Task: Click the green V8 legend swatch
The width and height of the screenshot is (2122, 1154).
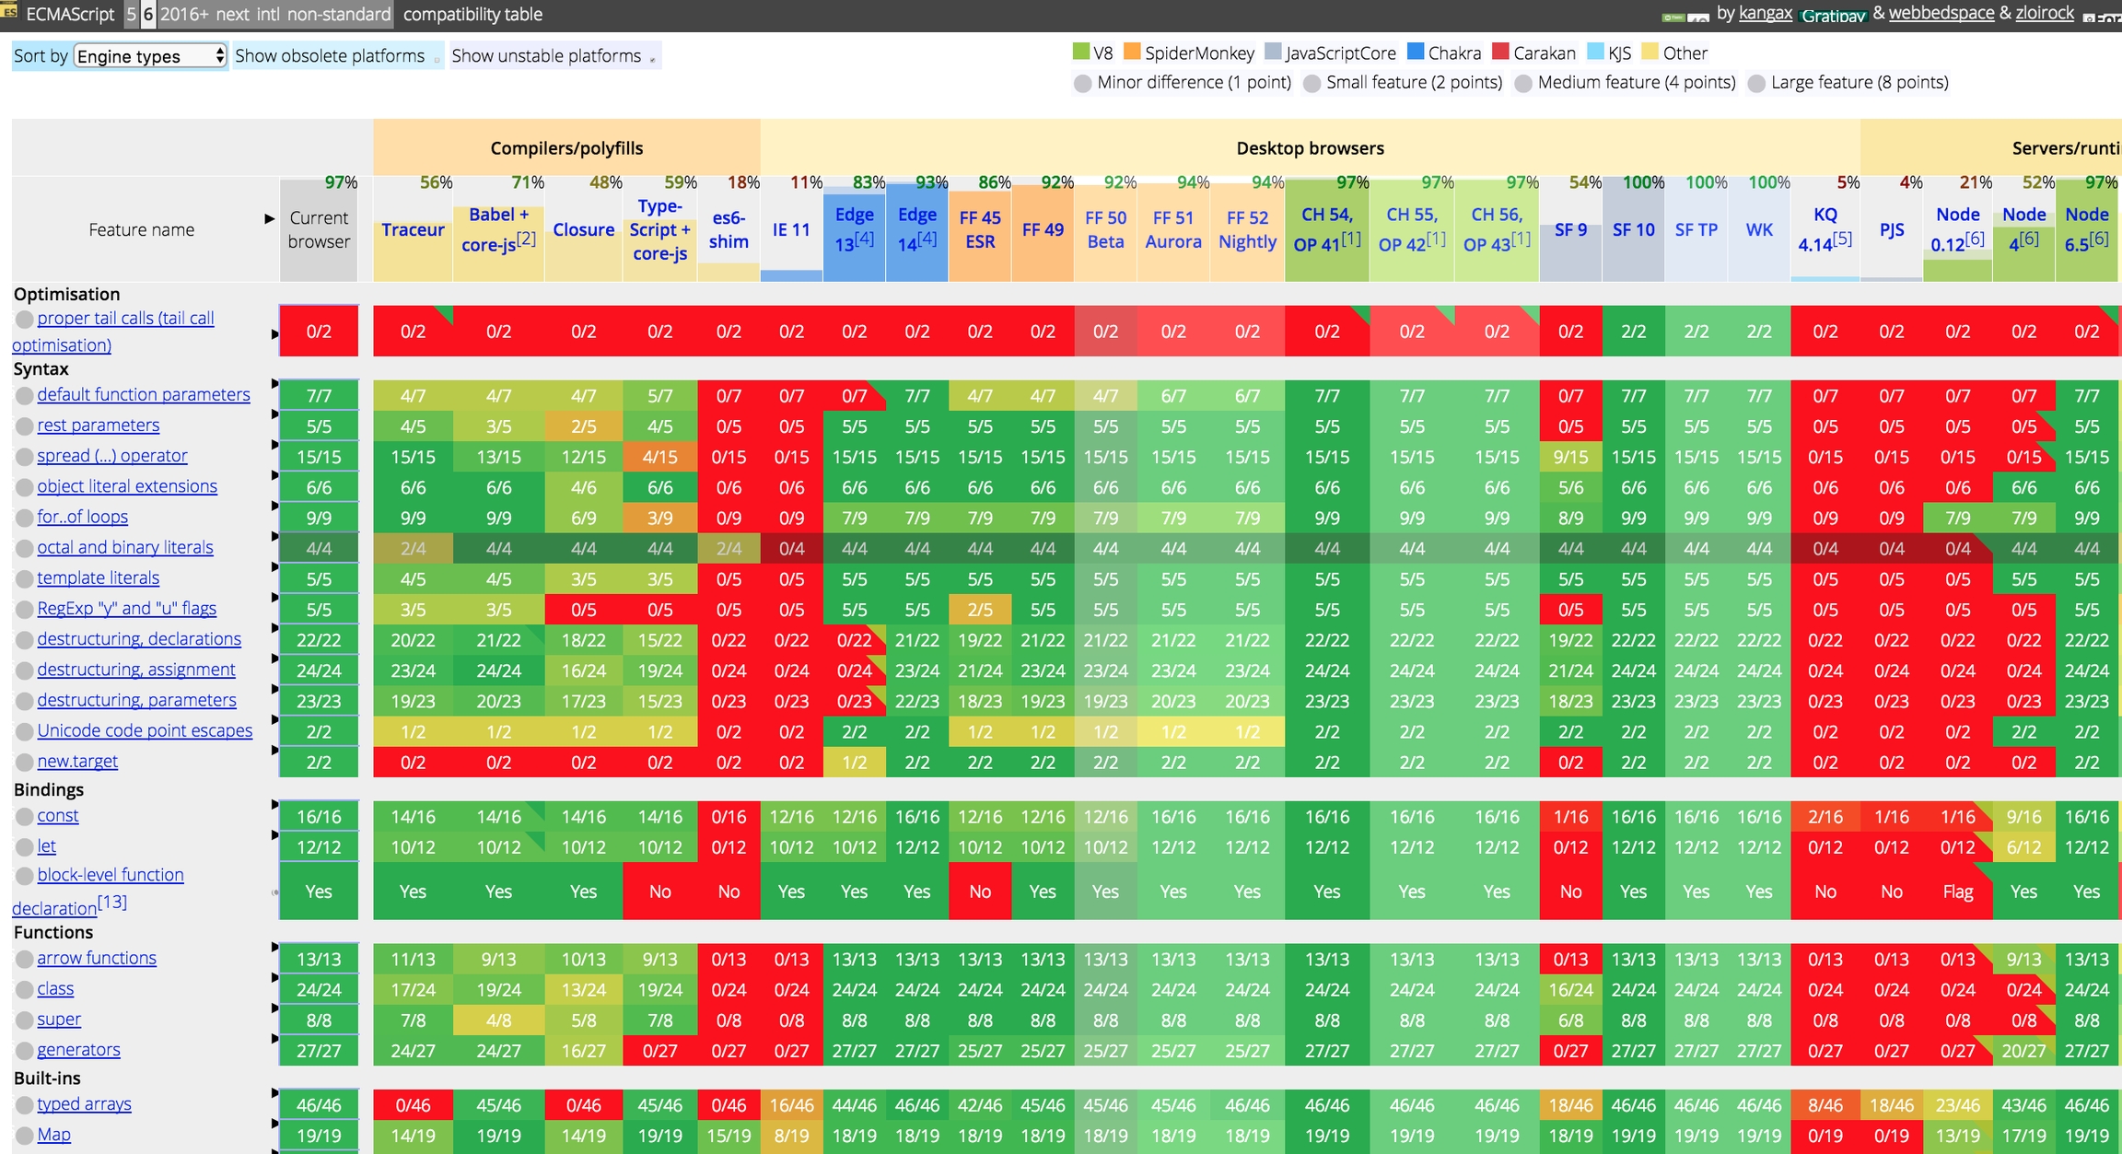Action: 1081,52
